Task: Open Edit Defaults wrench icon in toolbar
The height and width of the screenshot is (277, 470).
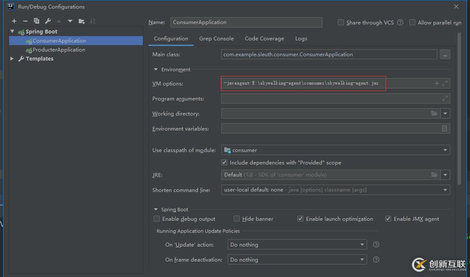Action: 48,21
